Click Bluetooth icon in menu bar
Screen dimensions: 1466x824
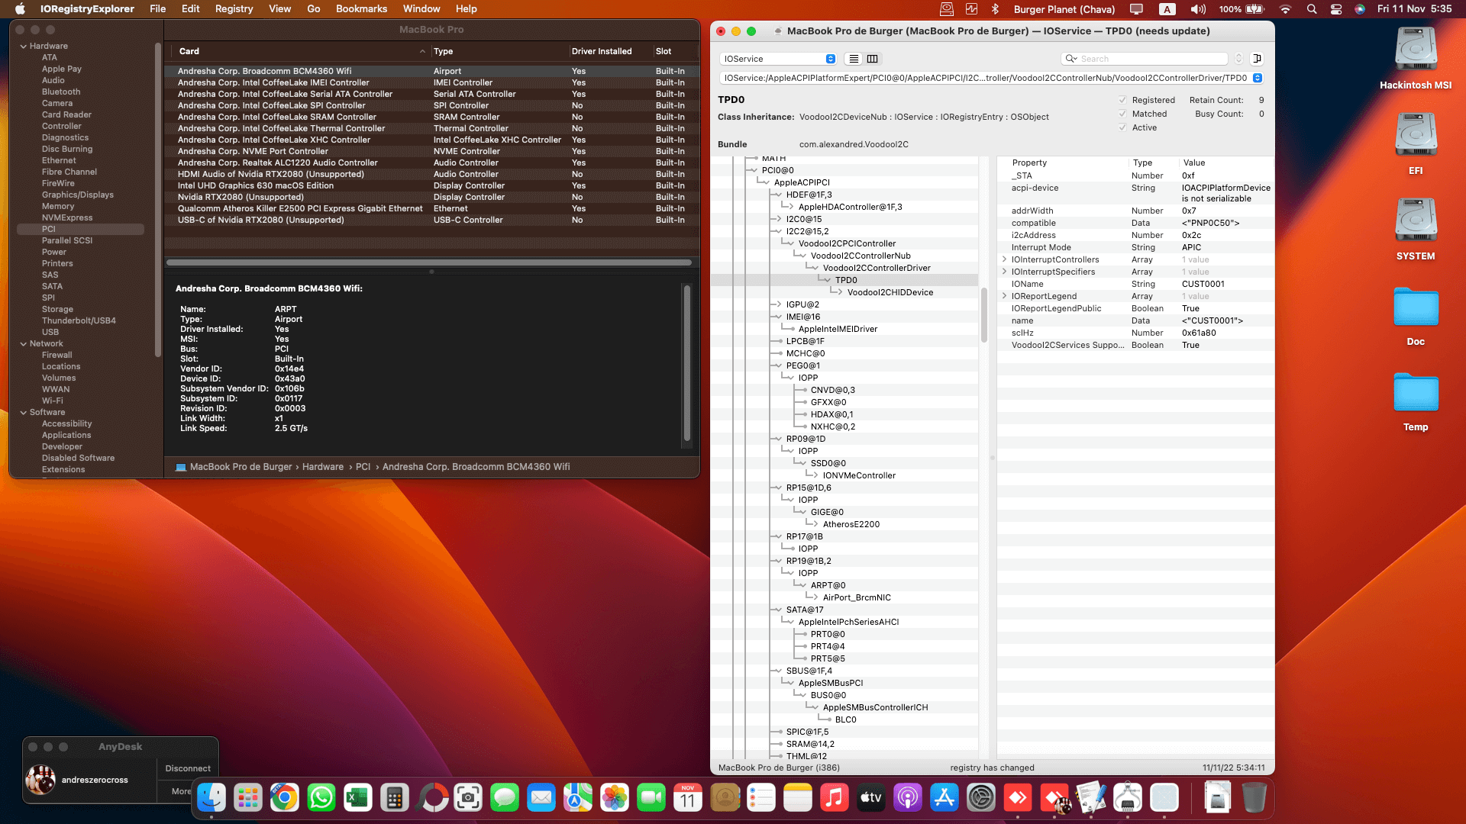pos(995,9)
